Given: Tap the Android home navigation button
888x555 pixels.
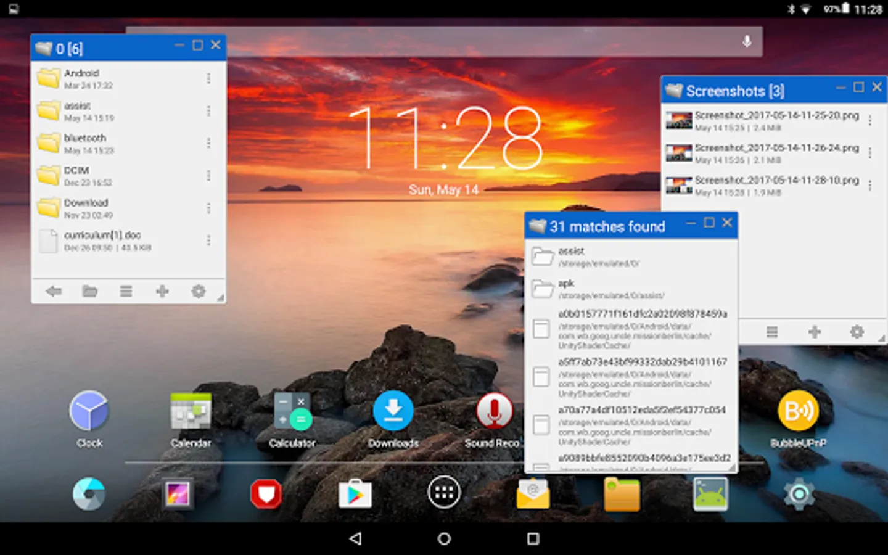Looking at the screenshot, I should point(444,538).
